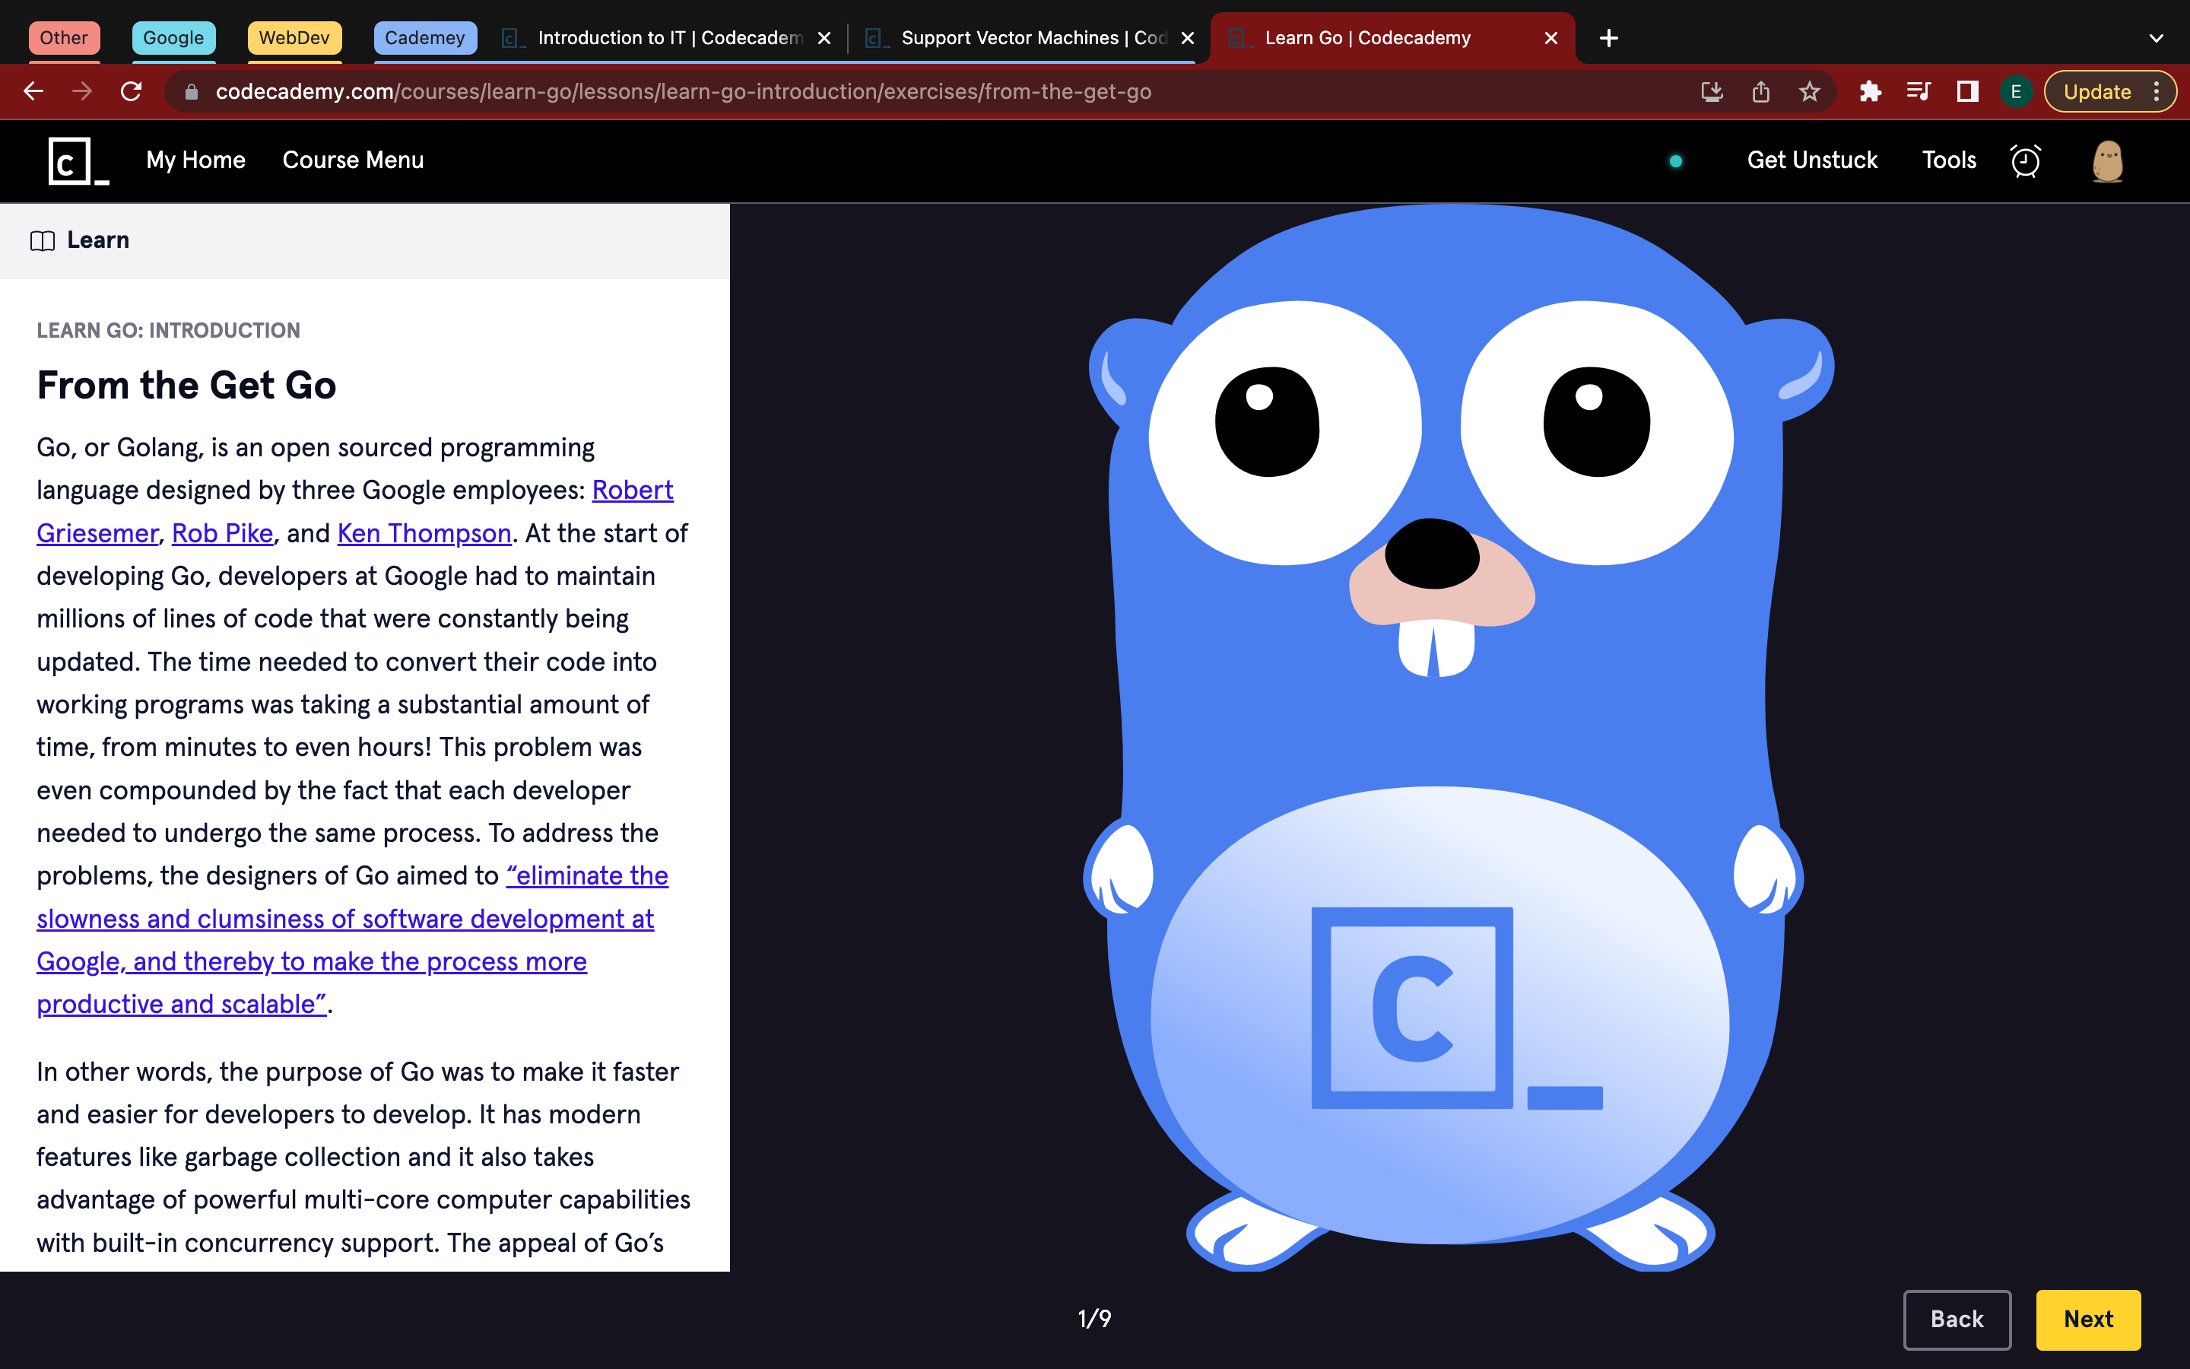Open the Ken Thompson link
Viewport: 2190px width, 1369px height.
click(424, 533)
